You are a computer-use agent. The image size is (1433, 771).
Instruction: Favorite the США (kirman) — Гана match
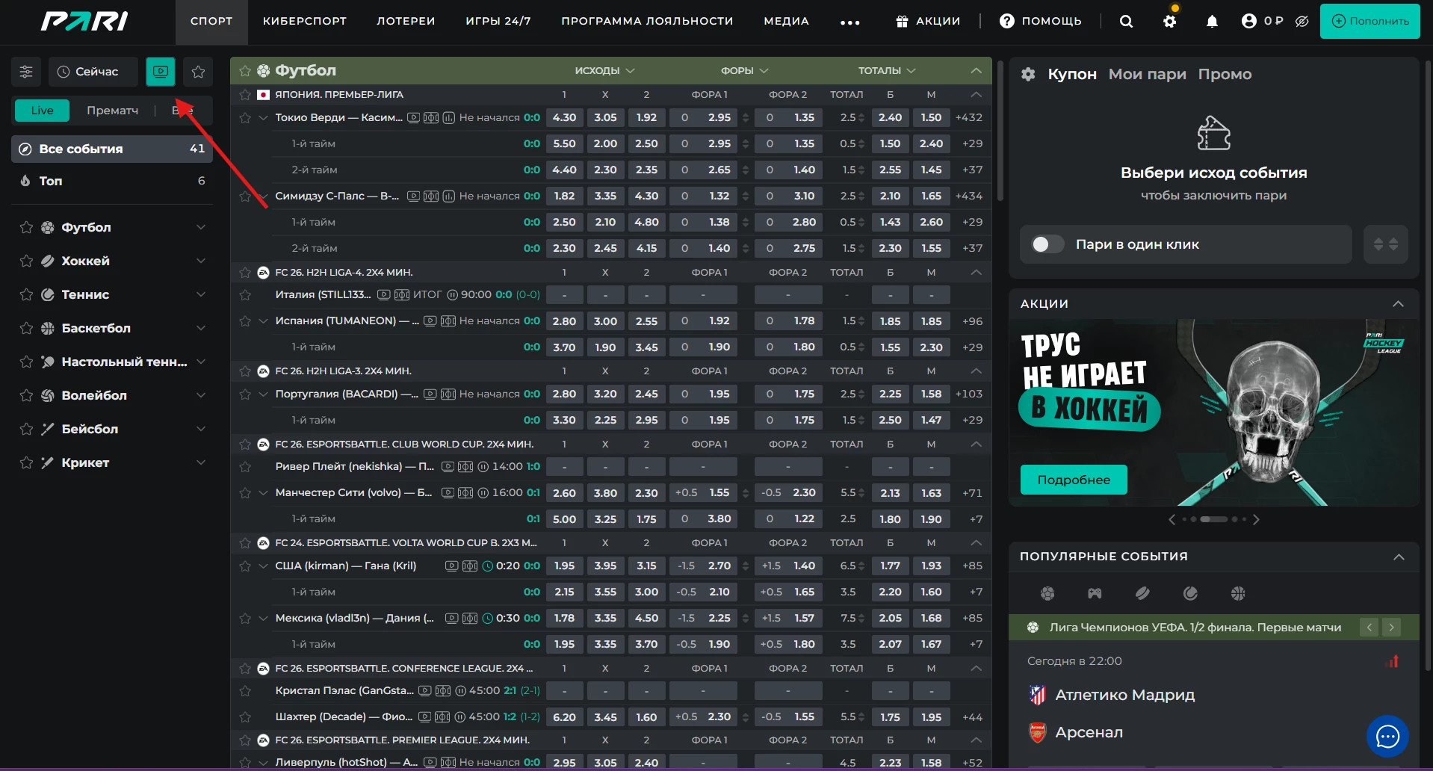245,566
